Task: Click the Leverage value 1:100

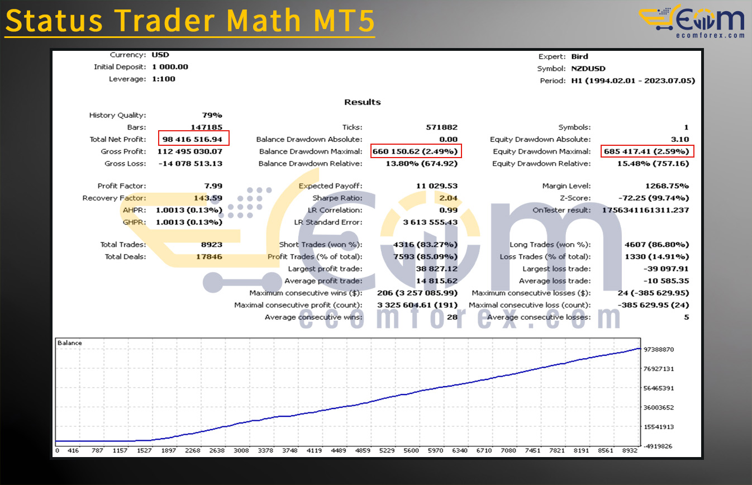Action: pos(164,79)
